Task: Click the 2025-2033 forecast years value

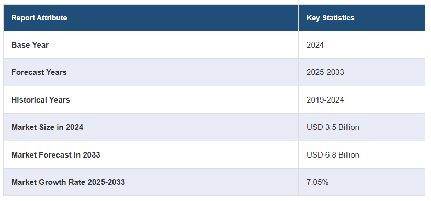Action: 325,72
